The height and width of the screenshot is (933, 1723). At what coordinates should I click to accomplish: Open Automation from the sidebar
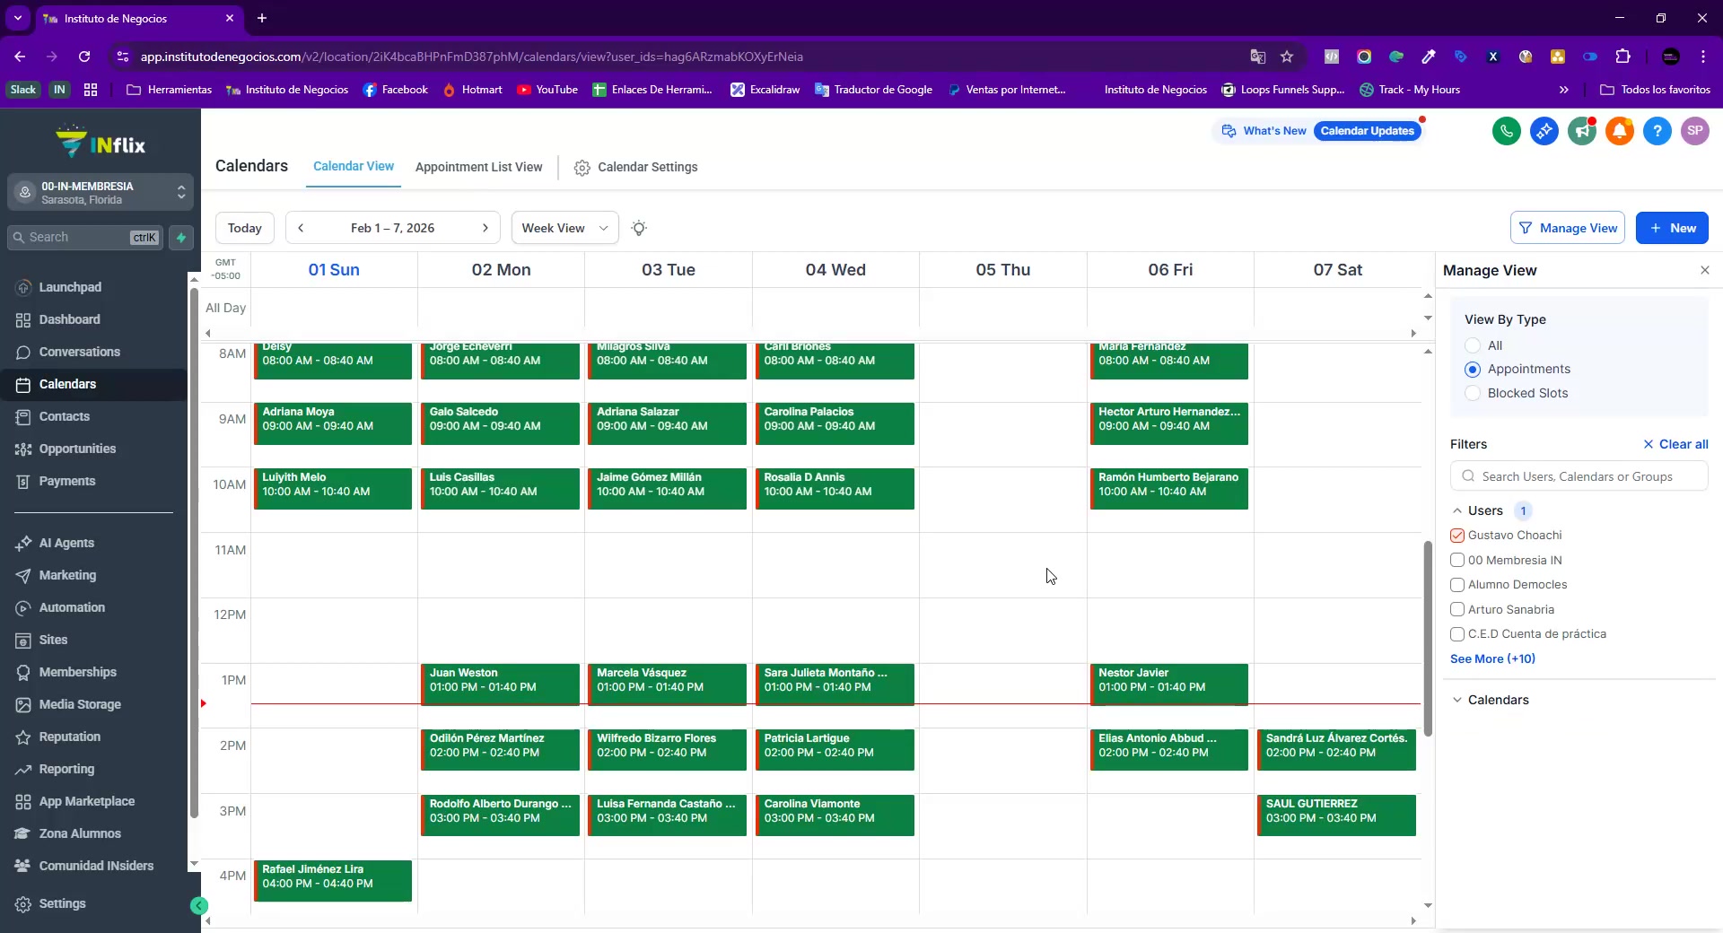coord(72,607)
